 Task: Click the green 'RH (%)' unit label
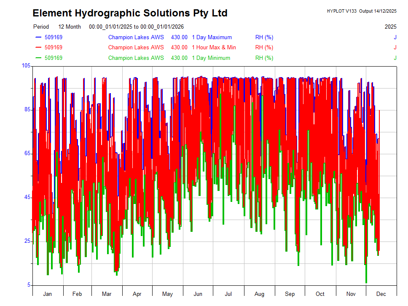coord(264,58)
